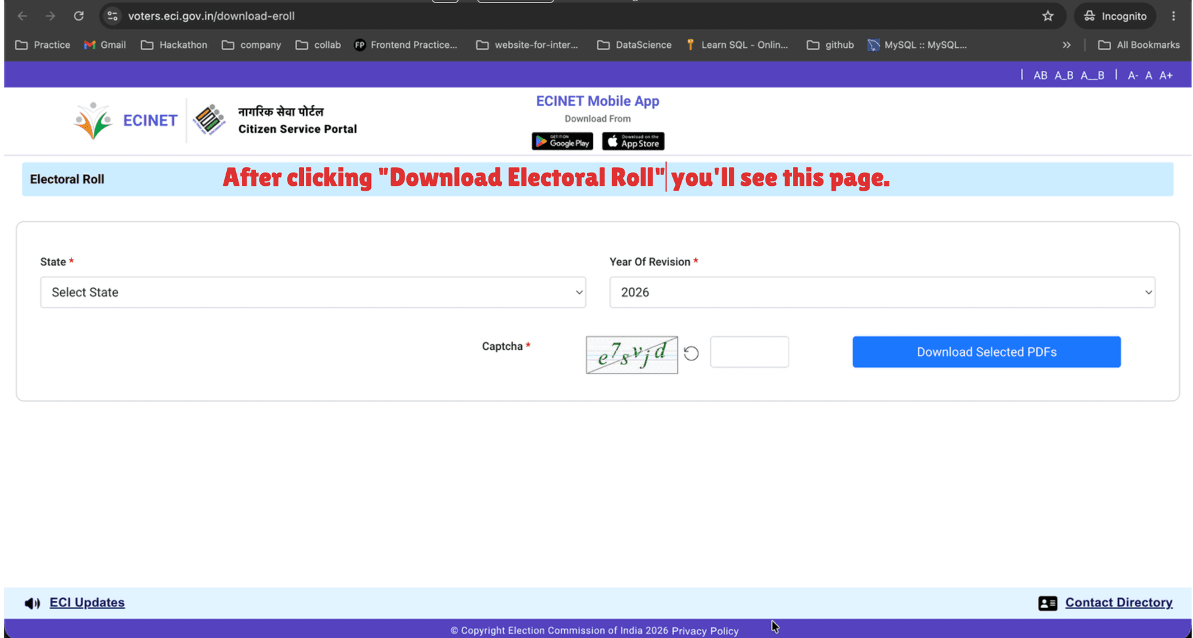Open site information icon in address bar
This screenshot has width=1193, height=638.
click(x=112, y=16)
